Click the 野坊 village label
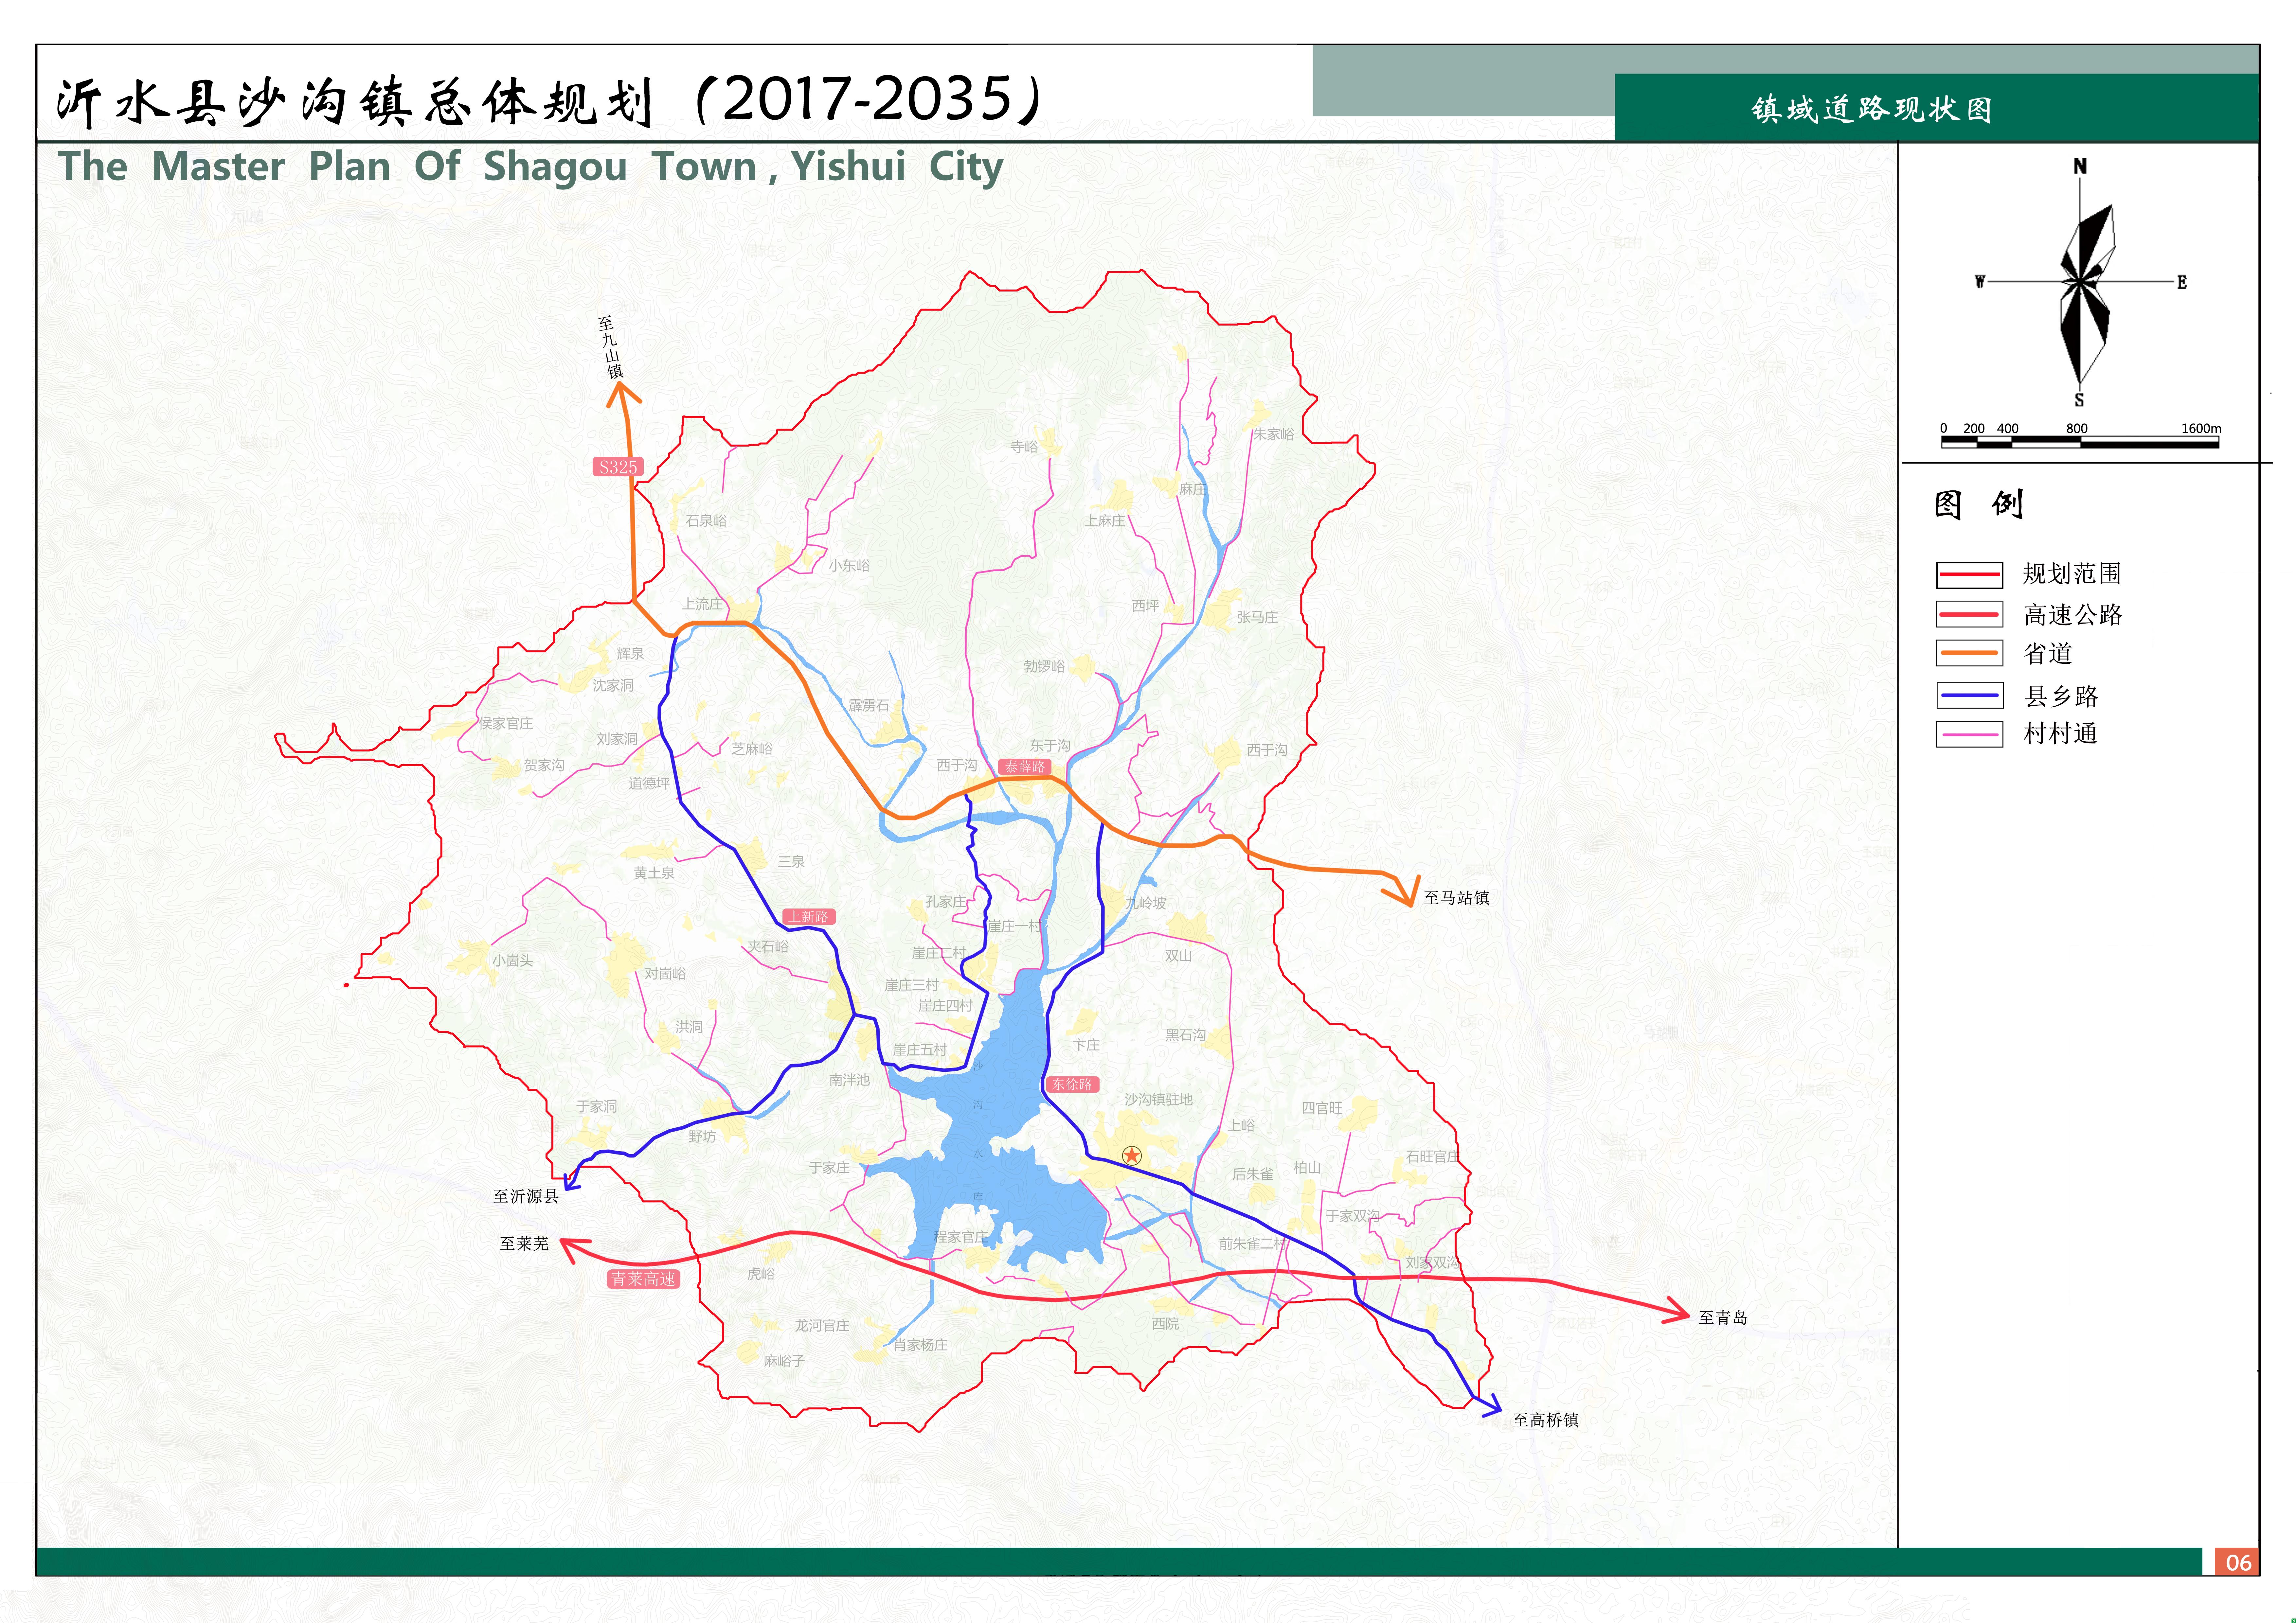Viewport: 2296px width, 1623px height. [702, 1136]
